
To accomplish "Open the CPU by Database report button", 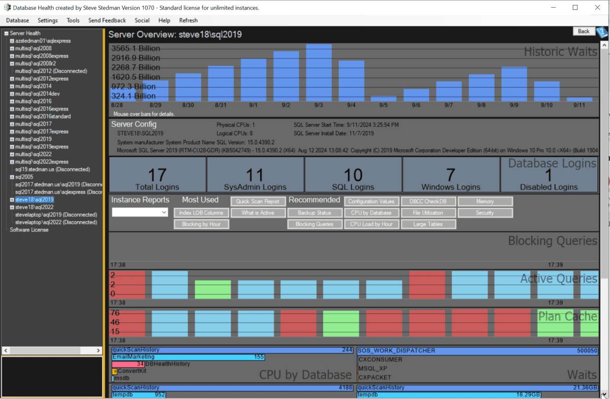I will tap(371, 213).
